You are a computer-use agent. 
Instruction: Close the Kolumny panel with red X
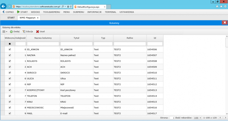225,22
